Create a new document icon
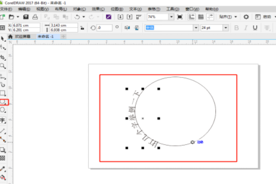 (2, 17)
